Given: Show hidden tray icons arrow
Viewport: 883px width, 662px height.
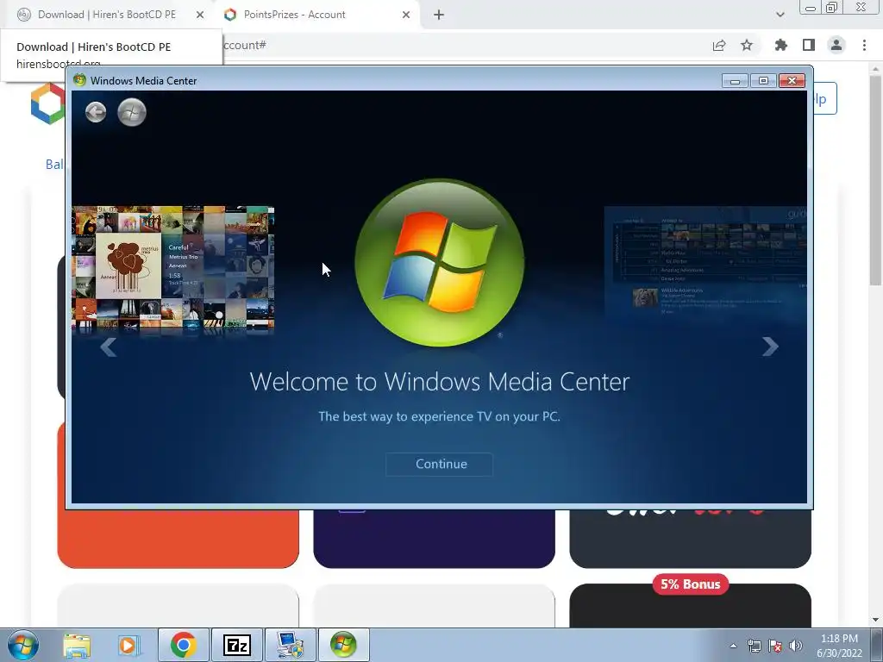Looking at the screenshot, I should (733, 646).
